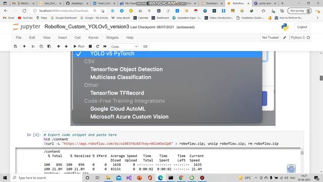Insert cell below with plus icon

[24, 47]
